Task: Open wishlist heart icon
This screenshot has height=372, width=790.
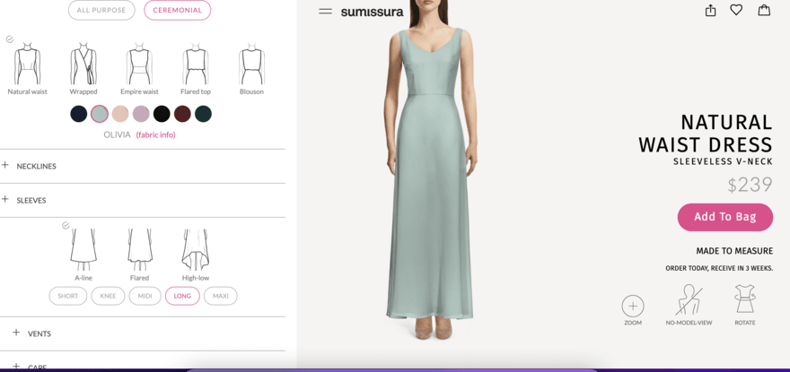Action: tap(737, 10)
